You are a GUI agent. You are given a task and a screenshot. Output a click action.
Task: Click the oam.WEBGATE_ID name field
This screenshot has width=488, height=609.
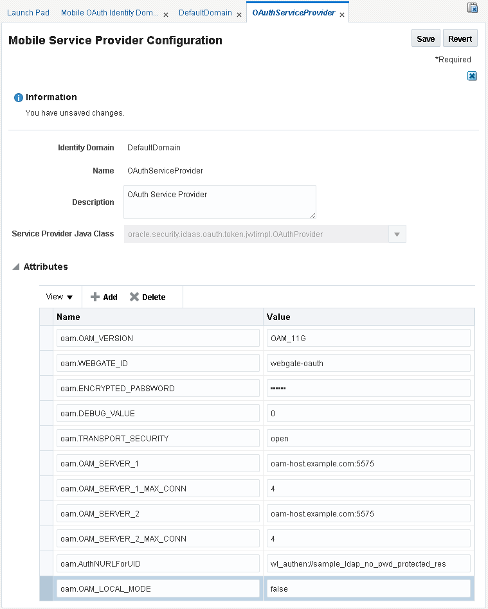(x=158, y=363)
